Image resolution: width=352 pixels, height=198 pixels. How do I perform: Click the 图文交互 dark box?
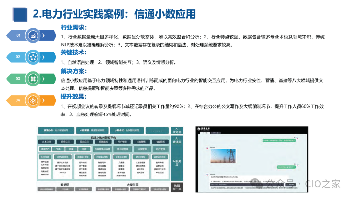84,142
